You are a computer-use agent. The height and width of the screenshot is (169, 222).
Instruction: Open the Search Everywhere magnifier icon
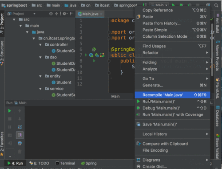[x=216, y=5]
